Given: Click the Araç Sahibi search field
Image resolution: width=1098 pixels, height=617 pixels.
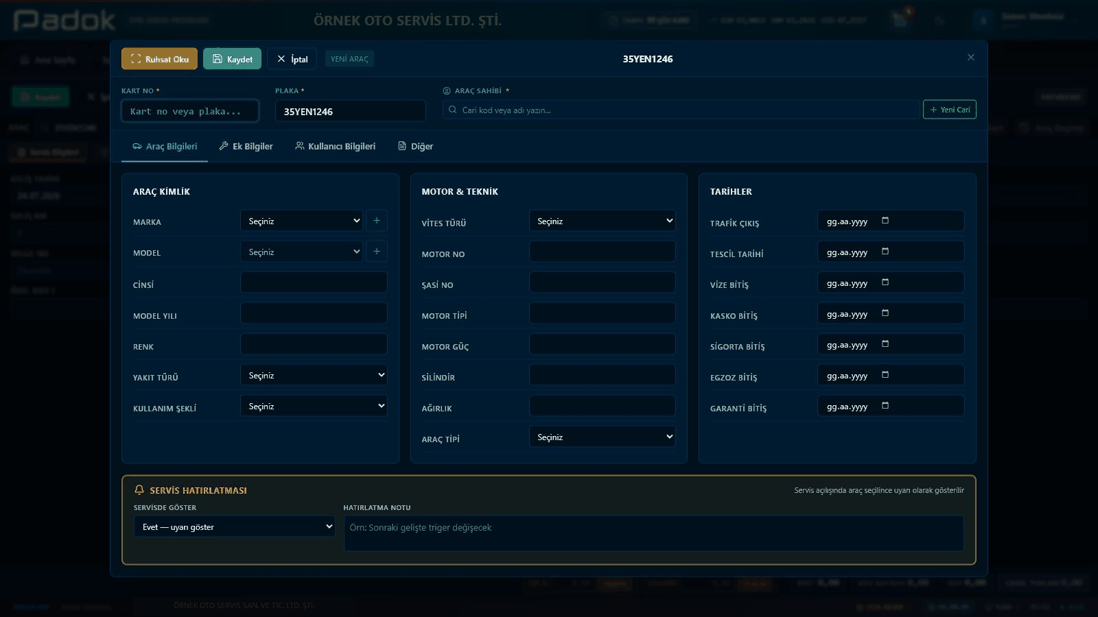Looking at the screenshot, I should point(681,110).
